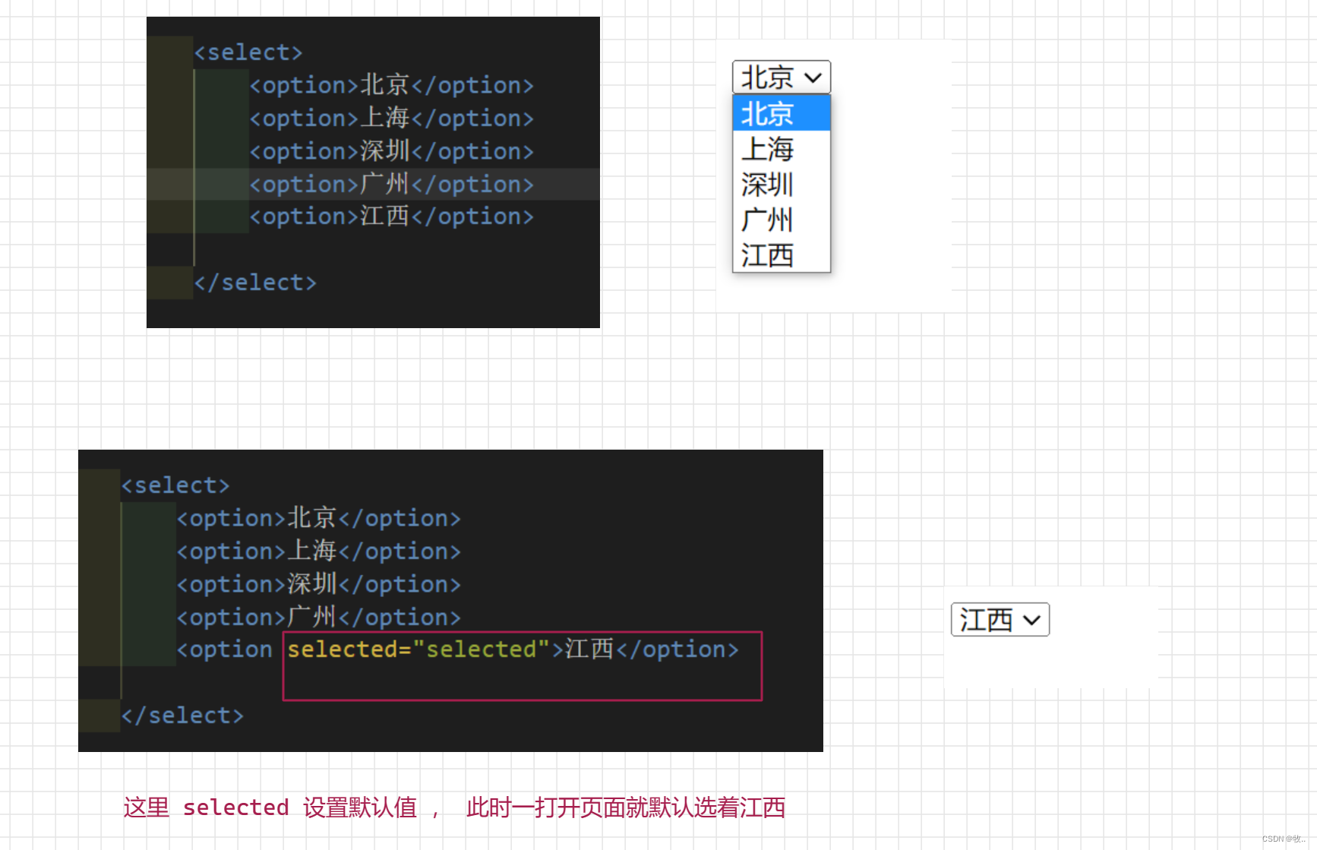1317x850 pixels.
Task: Click the opening <select> tag in bottom code
Action: (175, 485)
